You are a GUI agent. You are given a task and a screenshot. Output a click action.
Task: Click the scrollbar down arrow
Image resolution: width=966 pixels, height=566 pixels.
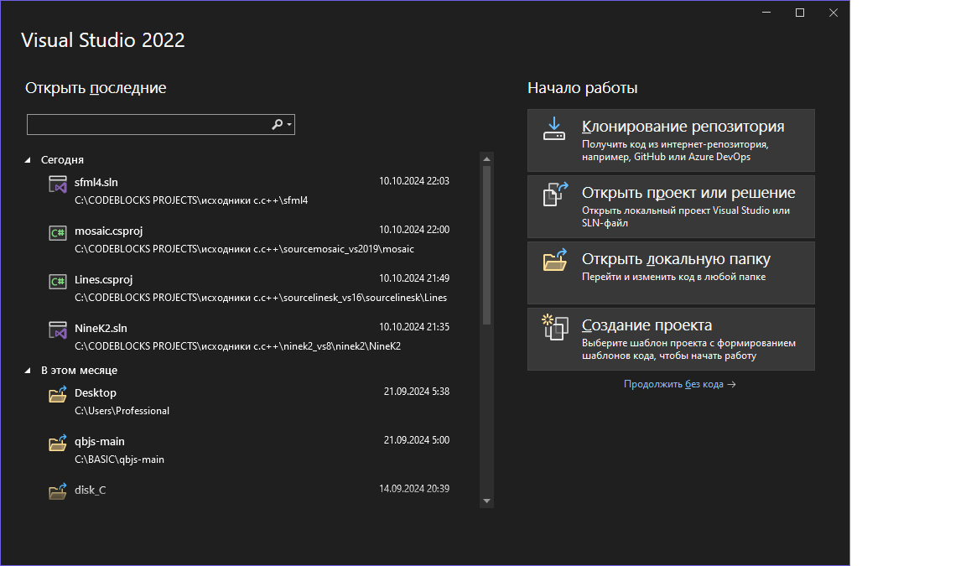[486, 501]
